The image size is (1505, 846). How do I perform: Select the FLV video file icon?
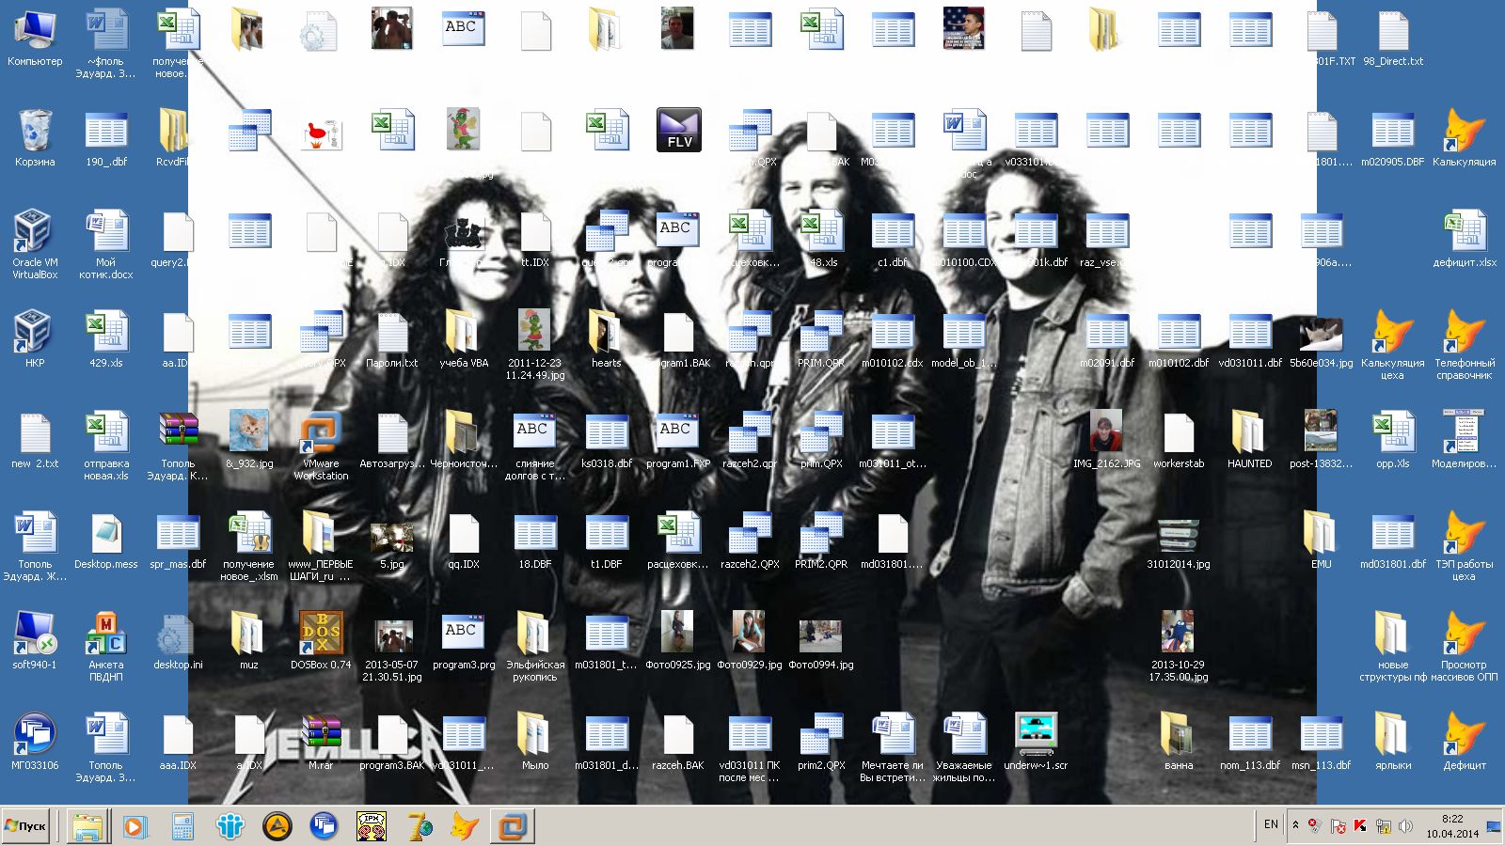point(678,130)
